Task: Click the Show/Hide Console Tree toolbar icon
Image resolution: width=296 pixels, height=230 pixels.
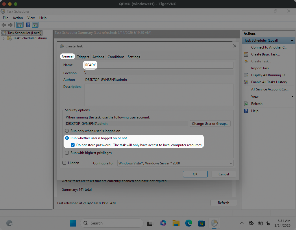Action: pyautogui.click(x=20, y=25)
